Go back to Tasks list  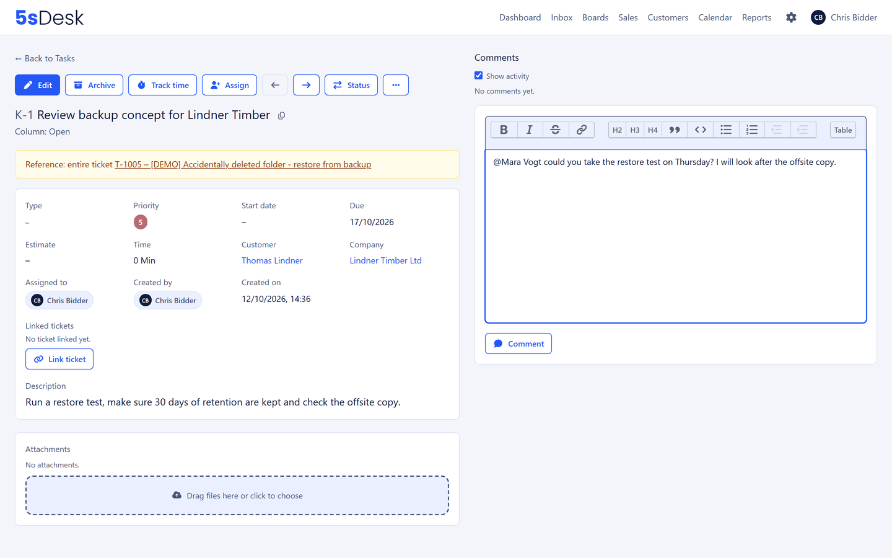[x=45, y=58]
